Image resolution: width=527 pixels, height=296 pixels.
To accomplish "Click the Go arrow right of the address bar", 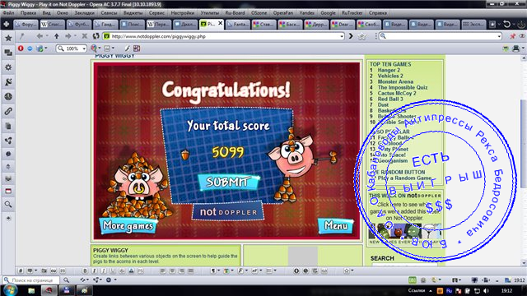I will click(x=351, y=36).
